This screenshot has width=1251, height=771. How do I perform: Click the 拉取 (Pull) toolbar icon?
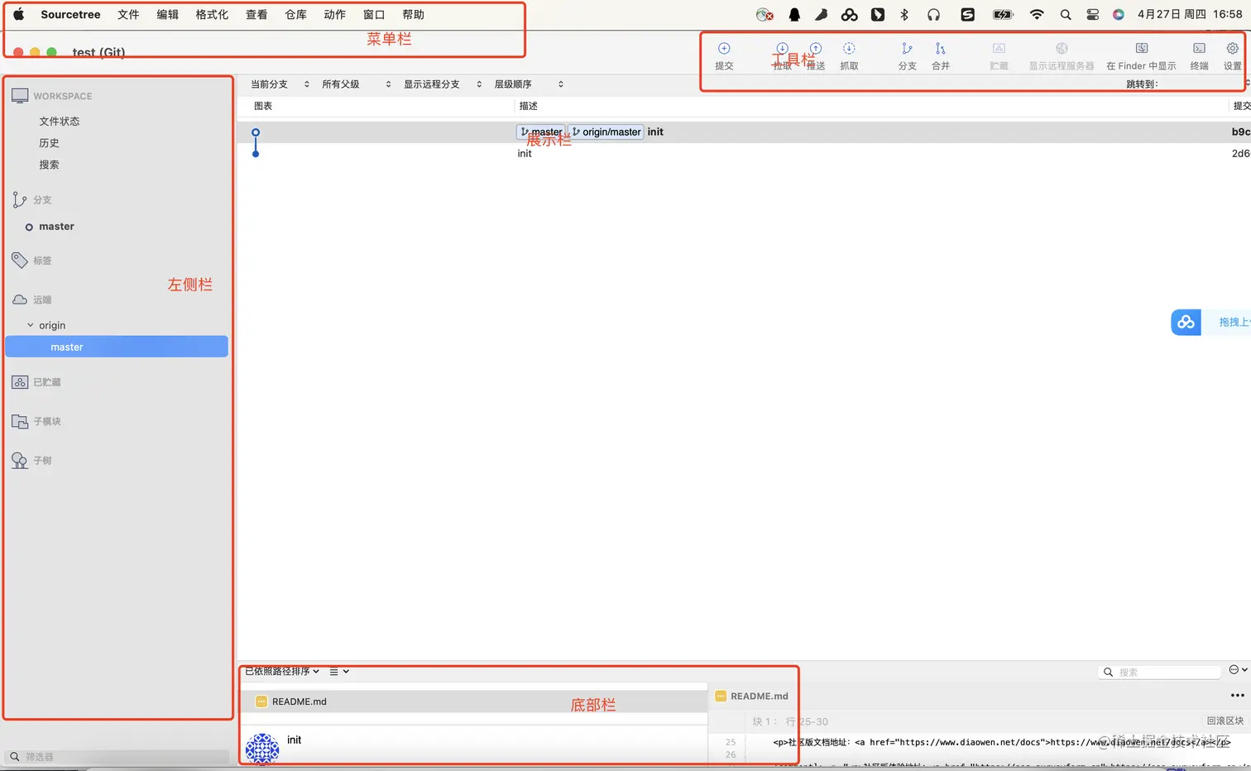[782, 49]
